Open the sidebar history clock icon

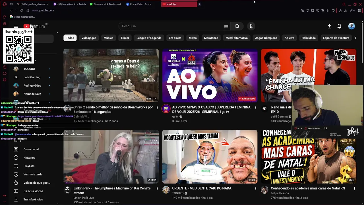point(5,67)
